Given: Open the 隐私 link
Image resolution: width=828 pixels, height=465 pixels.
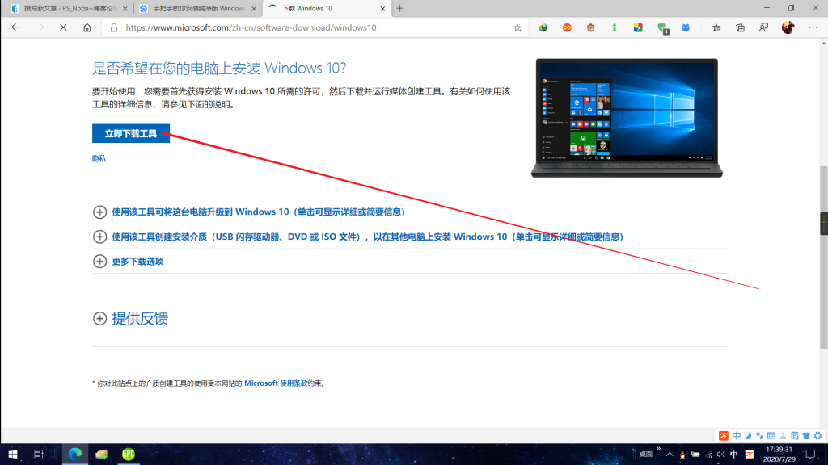Looking at the screenshot, I should [x=99, y=159].
